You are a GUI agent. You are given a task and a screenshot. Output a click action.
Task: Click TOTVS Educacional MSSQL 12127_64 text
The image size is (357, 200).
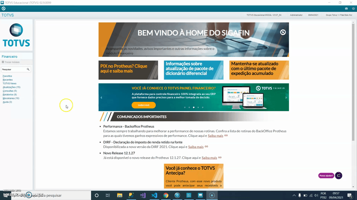click(264, 15)
